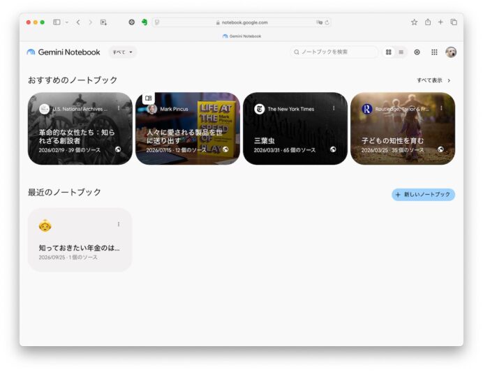Click the 2026/02/19 · 39 個のソース text
This screenshot has width=483, height=372.
click(70, 150)
